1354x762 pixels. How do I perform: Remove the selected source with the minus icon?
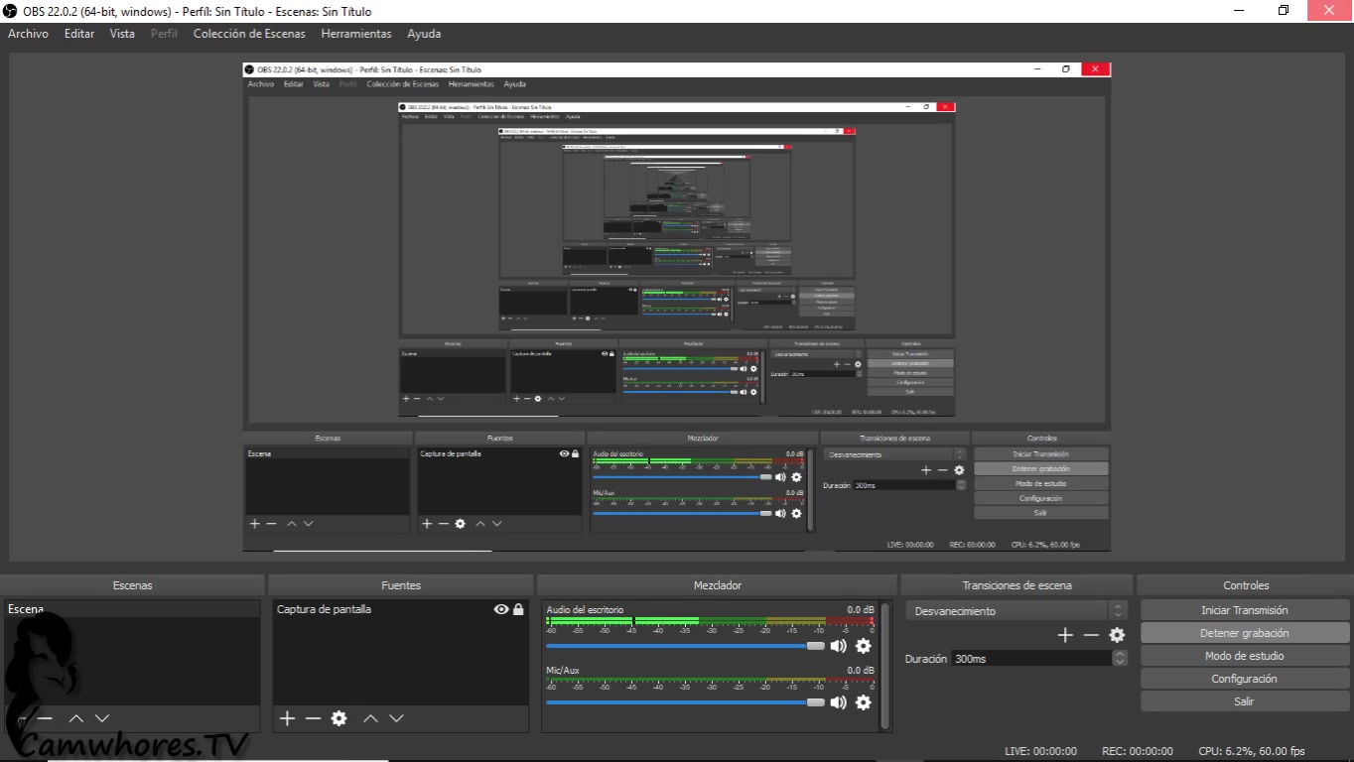(313, 718)
